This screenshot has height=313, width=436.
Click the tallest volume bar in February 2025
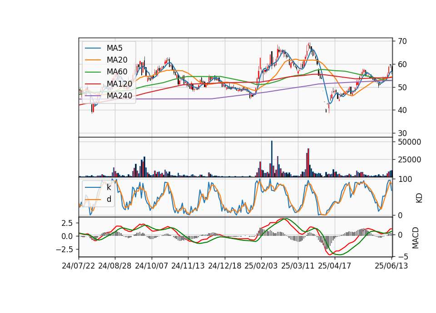click(x=272, y=159)
